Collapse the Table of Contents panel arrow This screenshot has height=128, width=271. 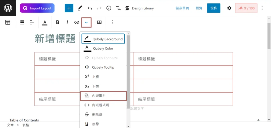click(258, 120)
